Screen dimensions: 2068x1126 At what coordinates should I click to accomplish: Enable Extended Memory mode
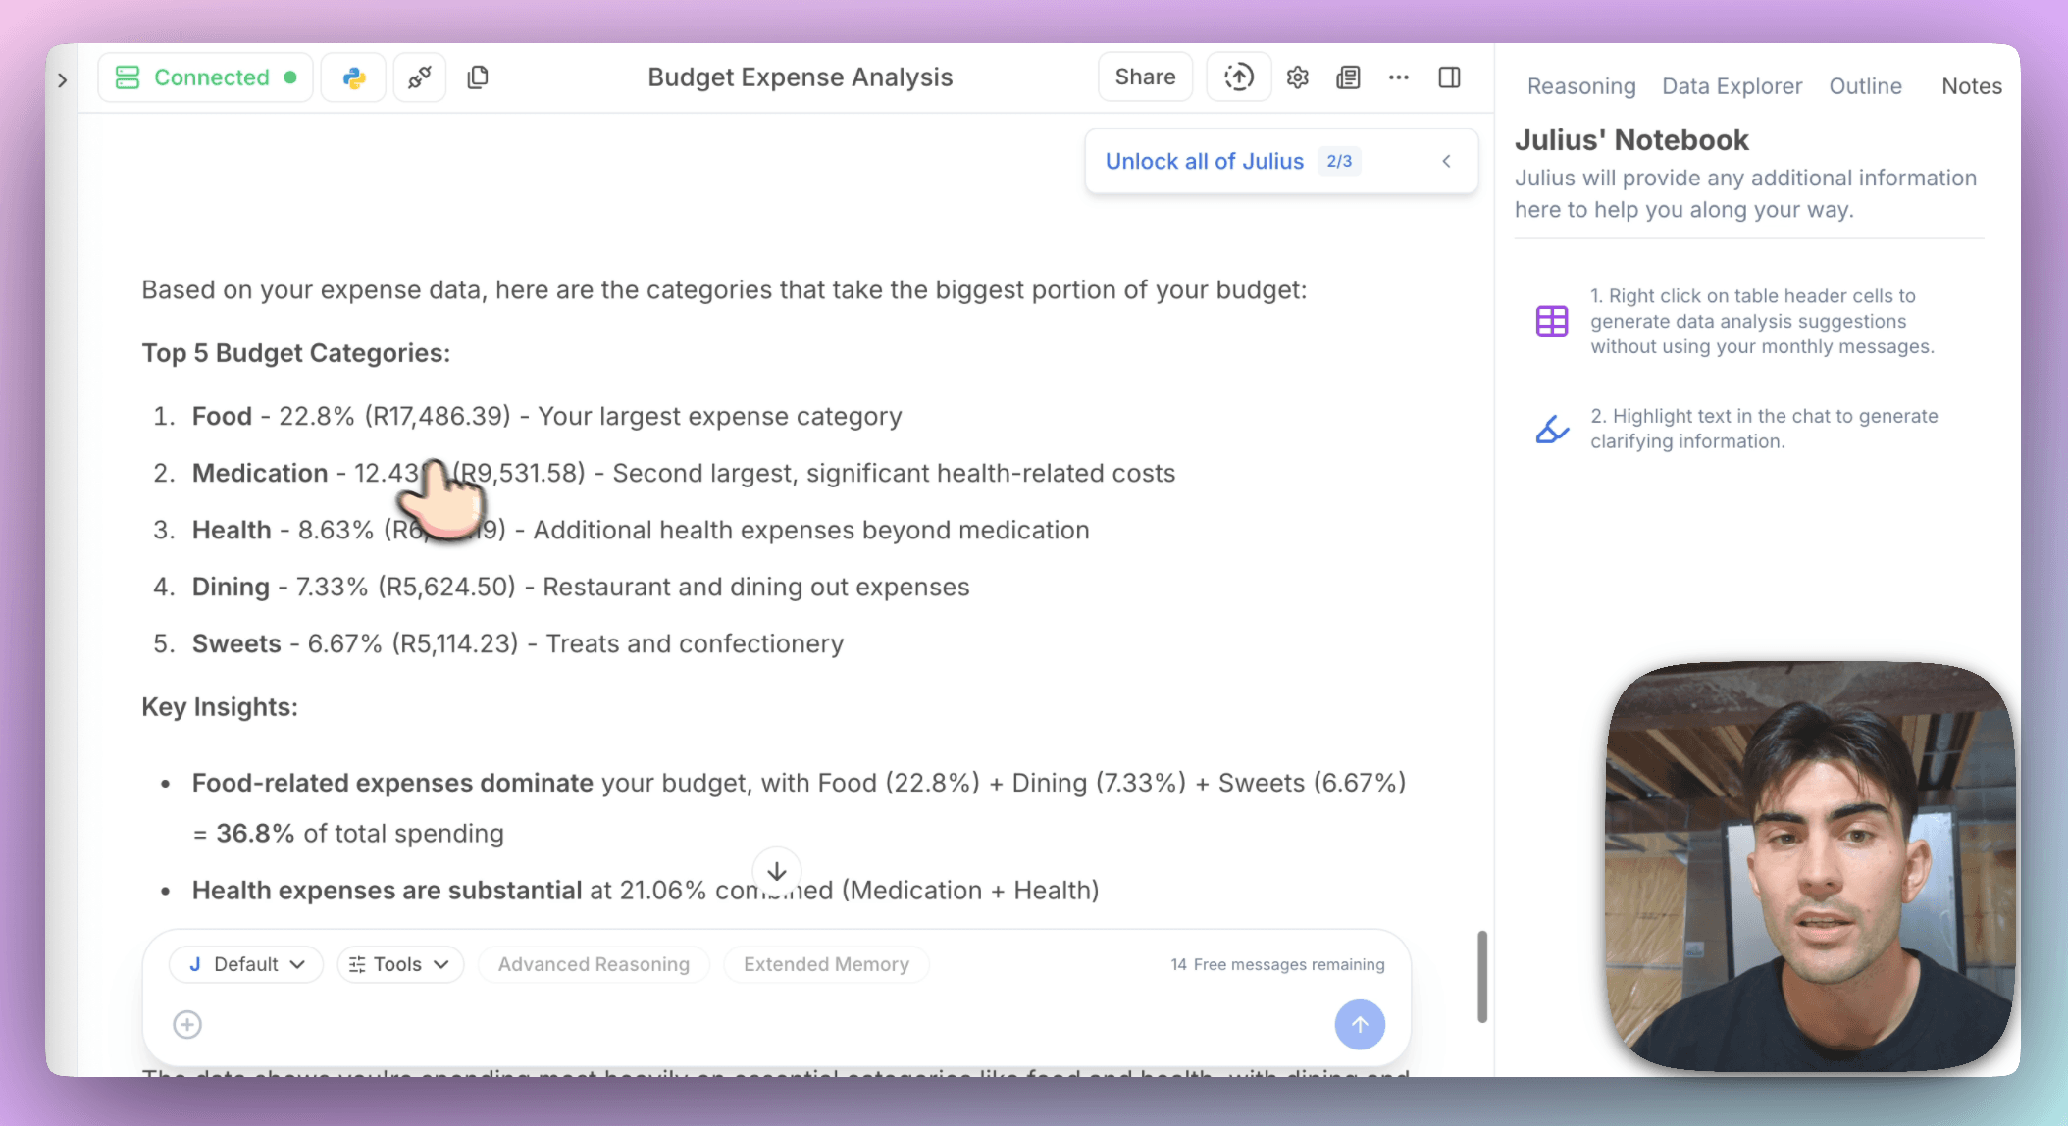(825, 964)
